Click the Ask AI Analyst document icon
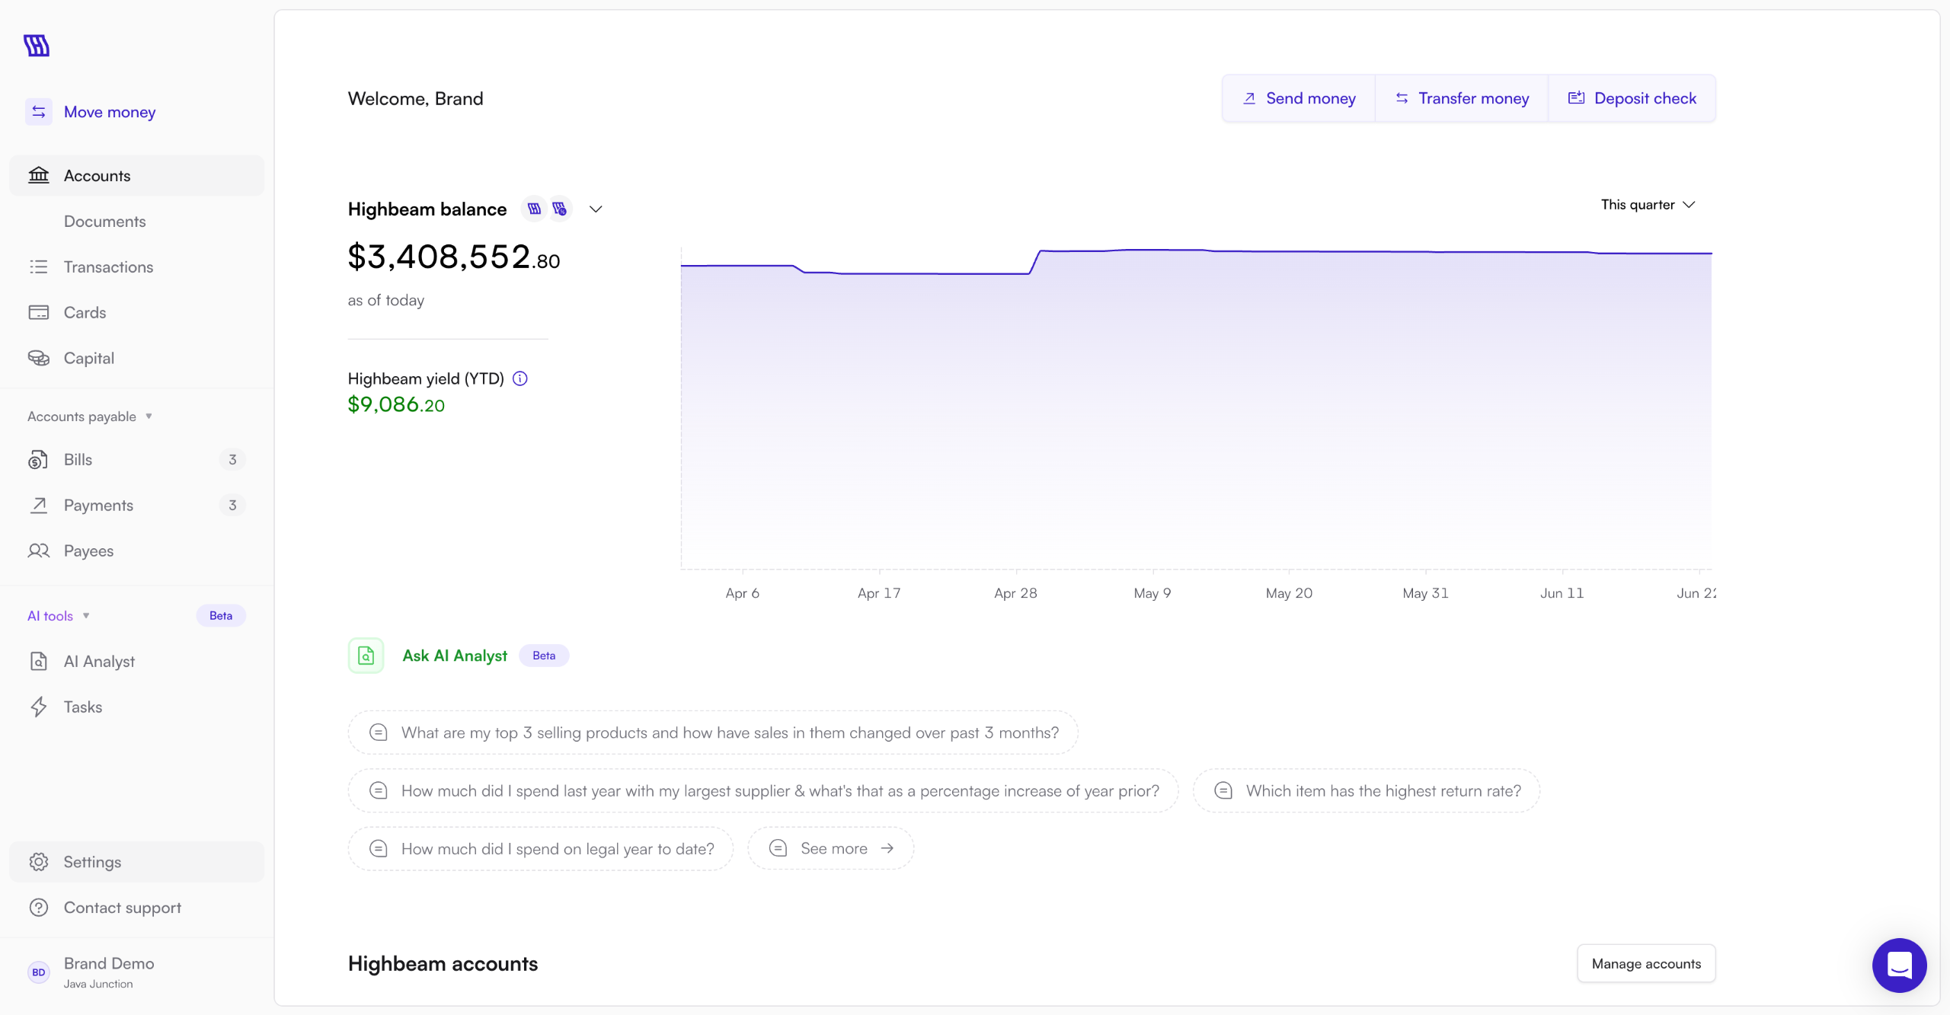Screen dimensions: 1950x1015 click(366, 656)
